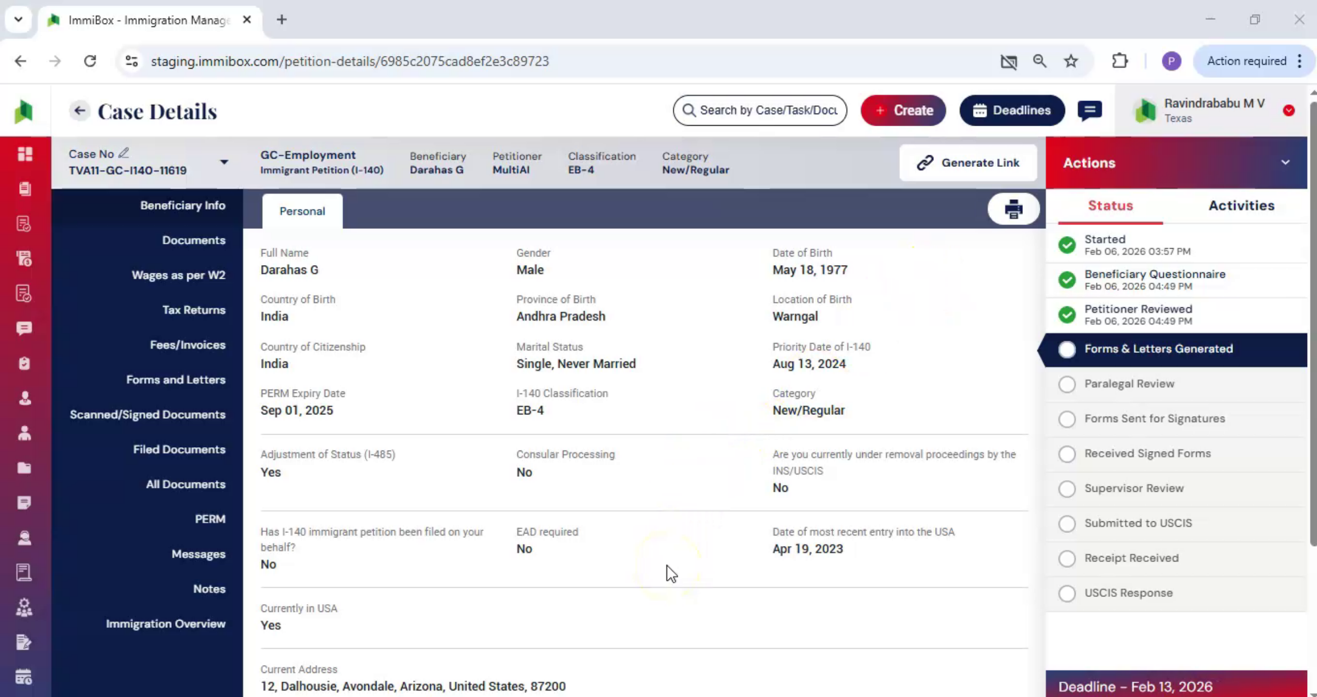
Task: Mark Received Signed Forms status
Action: point(1067,454)
